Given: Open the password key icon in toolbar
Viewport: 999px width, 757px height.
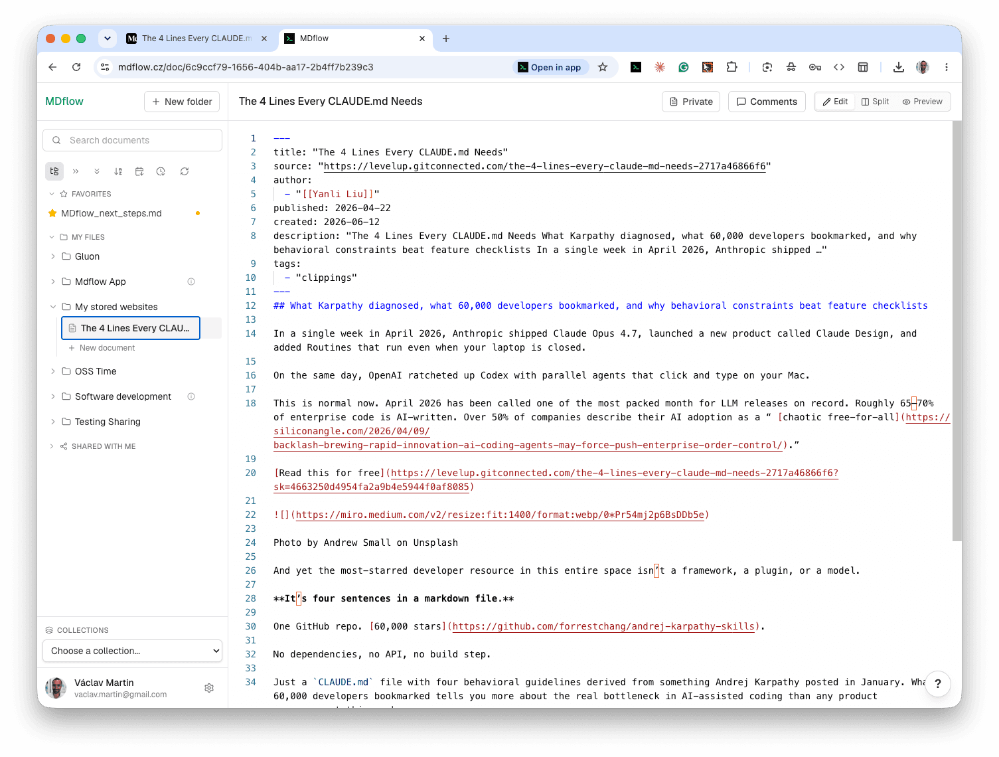Looking at the screenshot, I should coord(815,67).
